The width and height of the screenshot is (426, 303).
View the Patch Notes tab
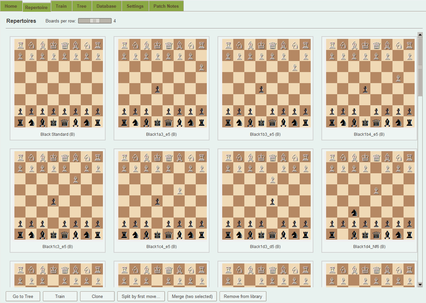click(x=166, y=6)
